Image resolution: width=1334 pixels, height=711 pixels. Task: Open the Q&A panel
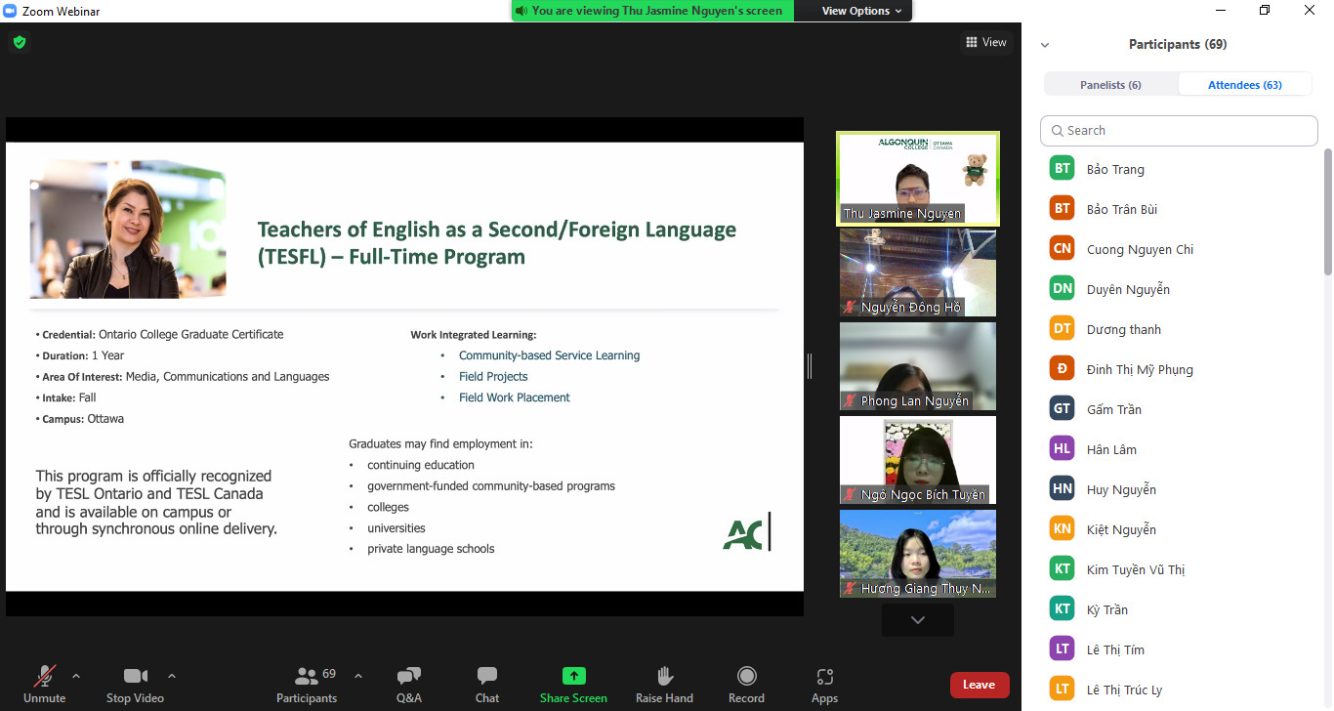coord(408,684)
